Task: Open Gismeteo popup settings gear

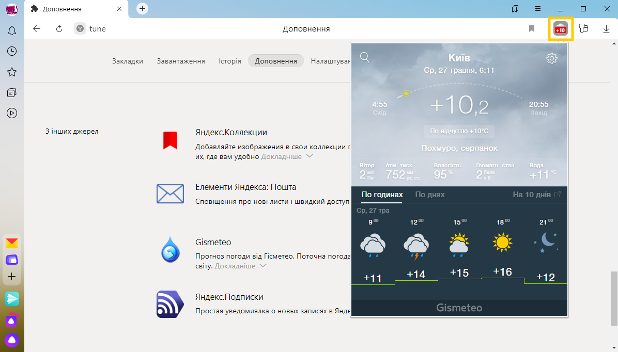Action: tap(552, 58)
